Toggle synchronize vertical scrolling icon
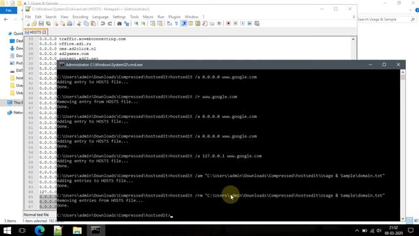419x236 pixels. pyautogui.click(x=153, y=24)
